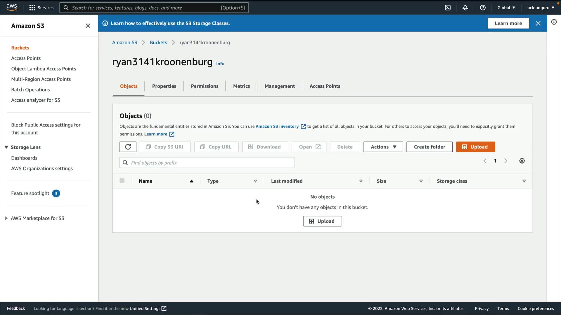
Task: Open the help question mark icon
Action: tap(483, 8)
